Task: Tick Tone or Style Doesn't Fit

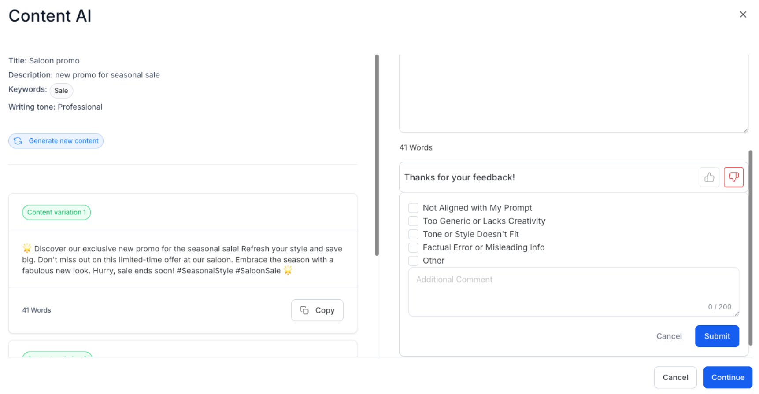Action: click(x=413, y=234)
